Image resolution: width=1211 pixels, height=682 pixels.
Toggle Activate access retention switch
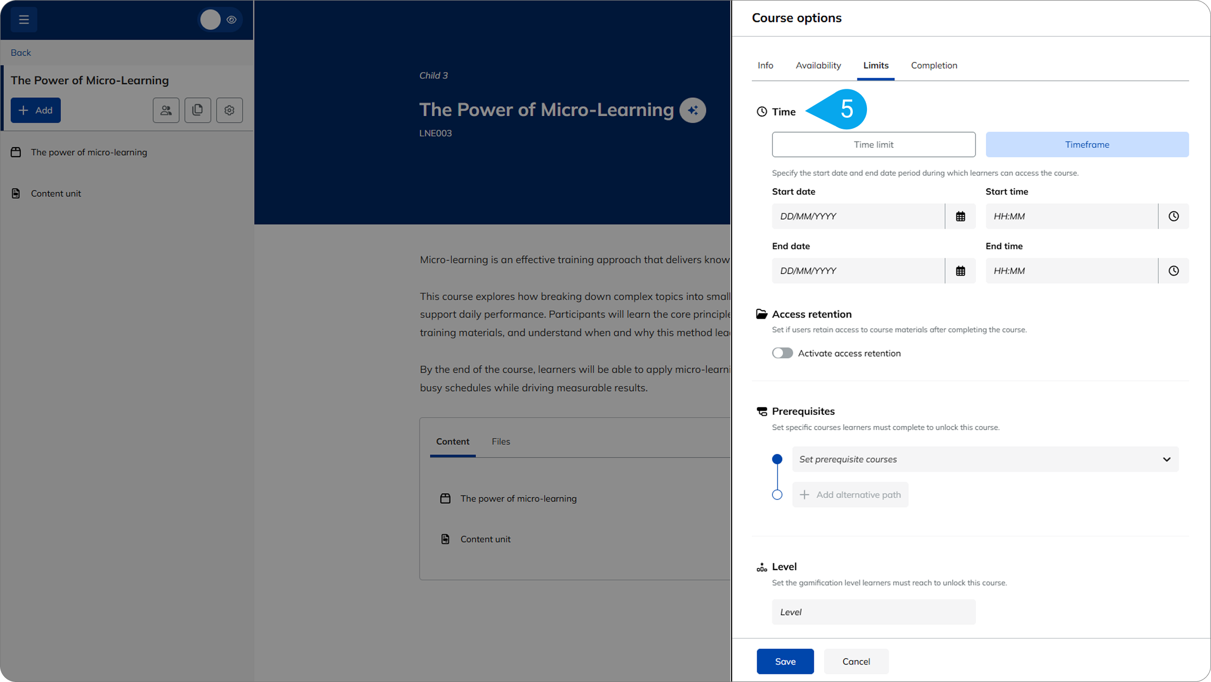click(782, 353)
